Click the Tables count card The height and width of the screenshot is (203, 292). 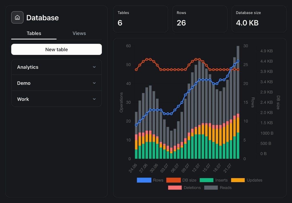(x=141, y=19)
